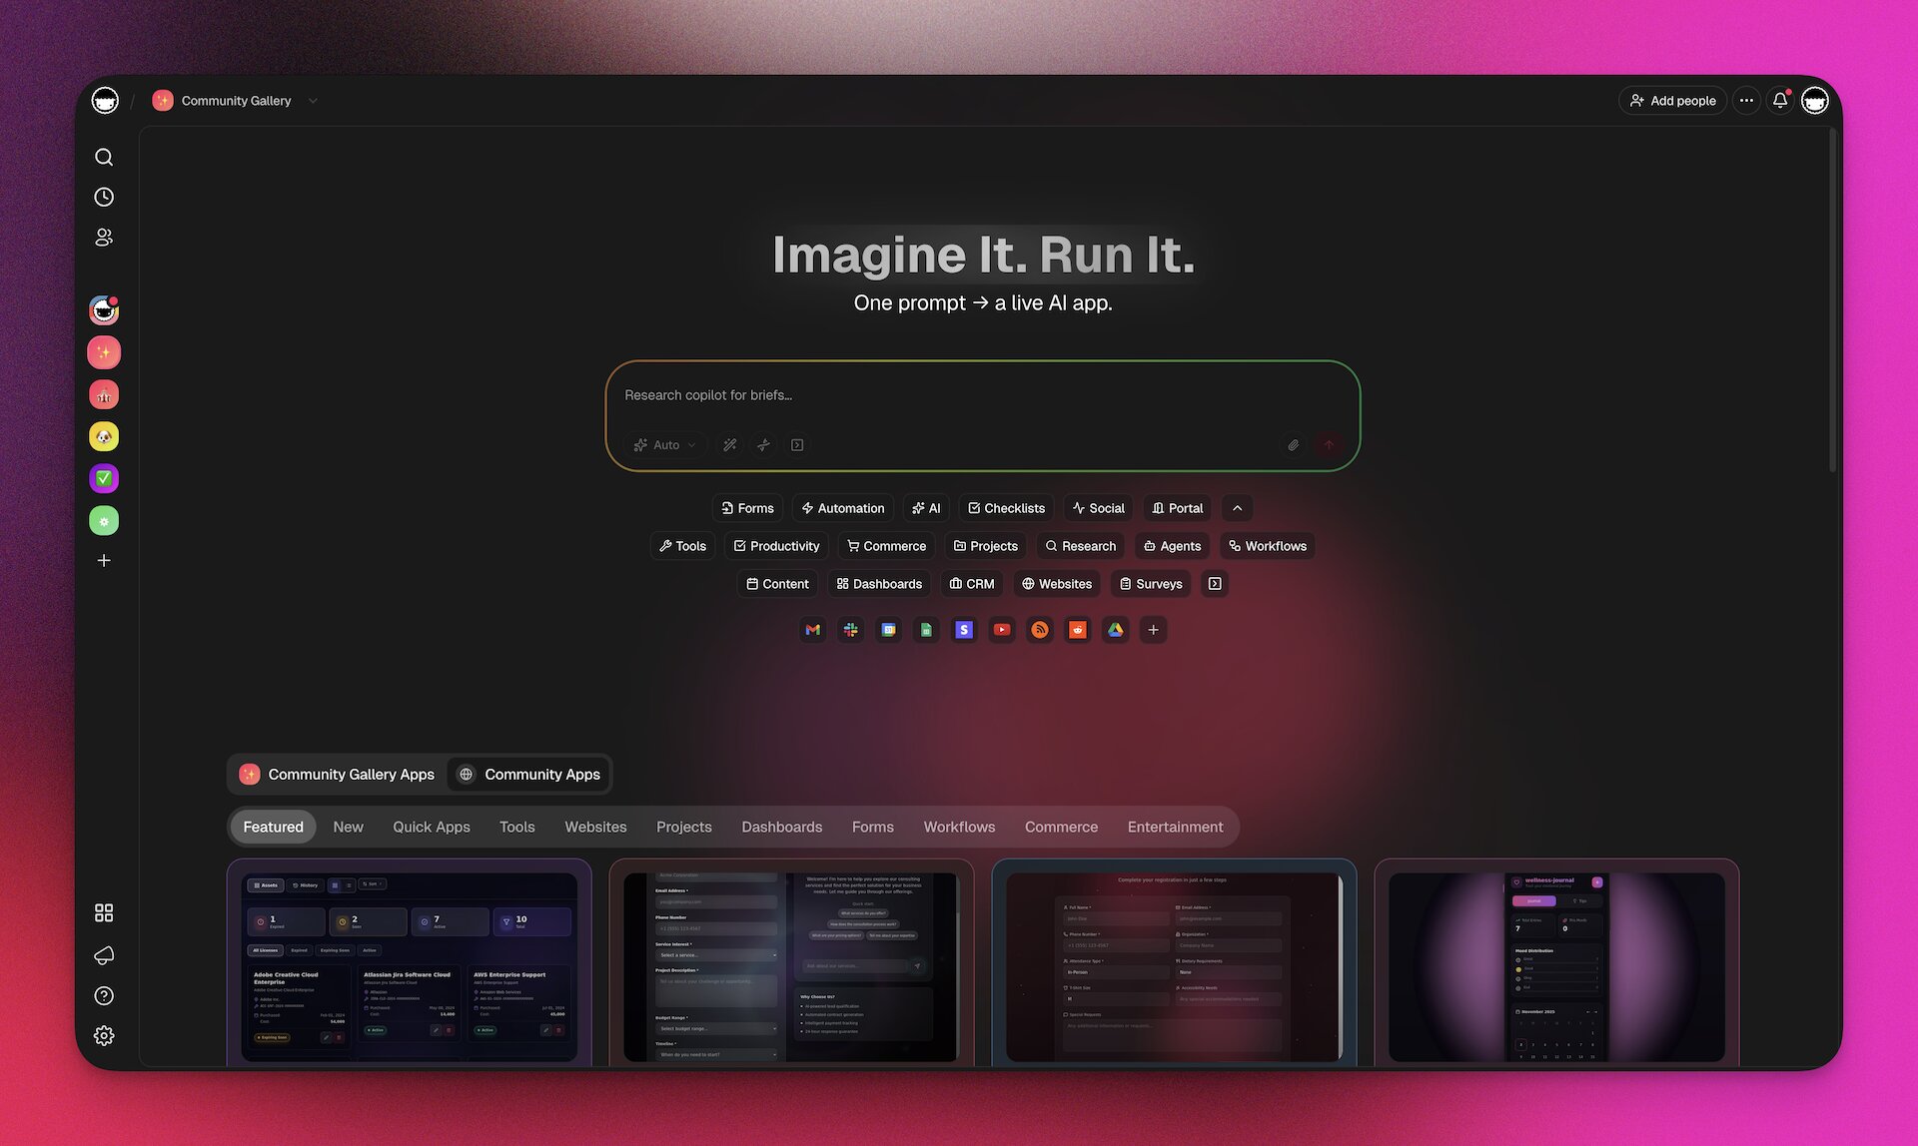
Task: Open the Gmail integration icon
Action: (x=812, y=630)
